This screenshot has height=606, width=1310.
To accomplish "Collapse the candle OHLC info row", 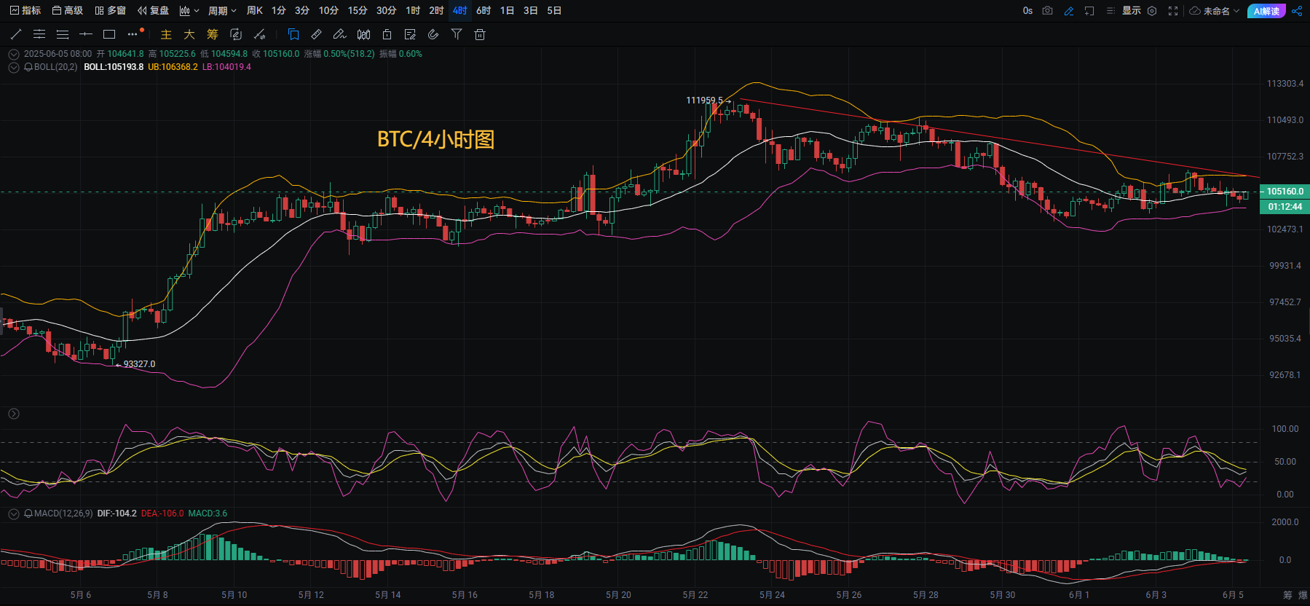I will pyautogui.click(x=13, y=54).
